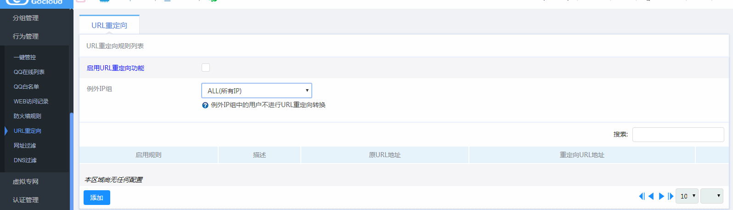Image resolution: width=733 pixels, height=210 pixels.
Task: Sort by the 重定向URL地址 column header
Action: tap(582, 155)
